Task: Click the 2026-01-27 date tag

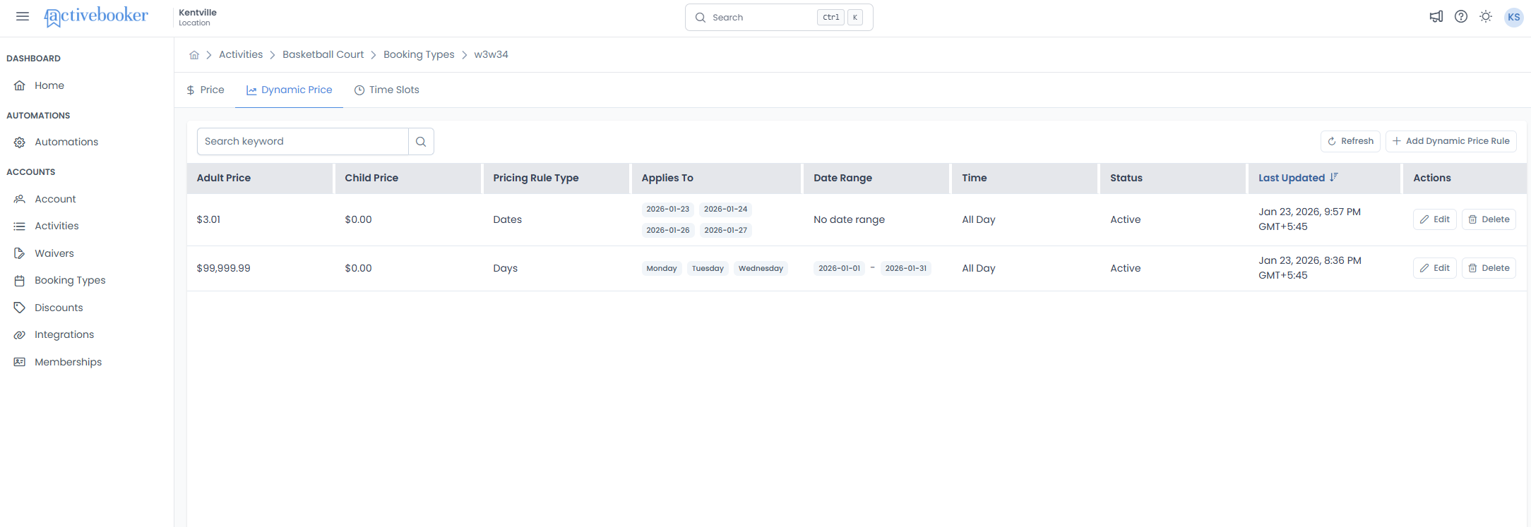Action: [x=725, y=230]
